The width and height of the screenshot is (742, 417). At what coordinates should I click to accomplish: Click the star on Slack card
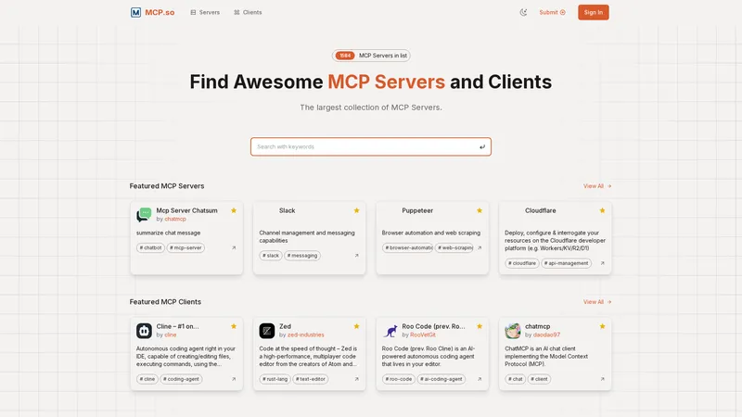point(357,210)
